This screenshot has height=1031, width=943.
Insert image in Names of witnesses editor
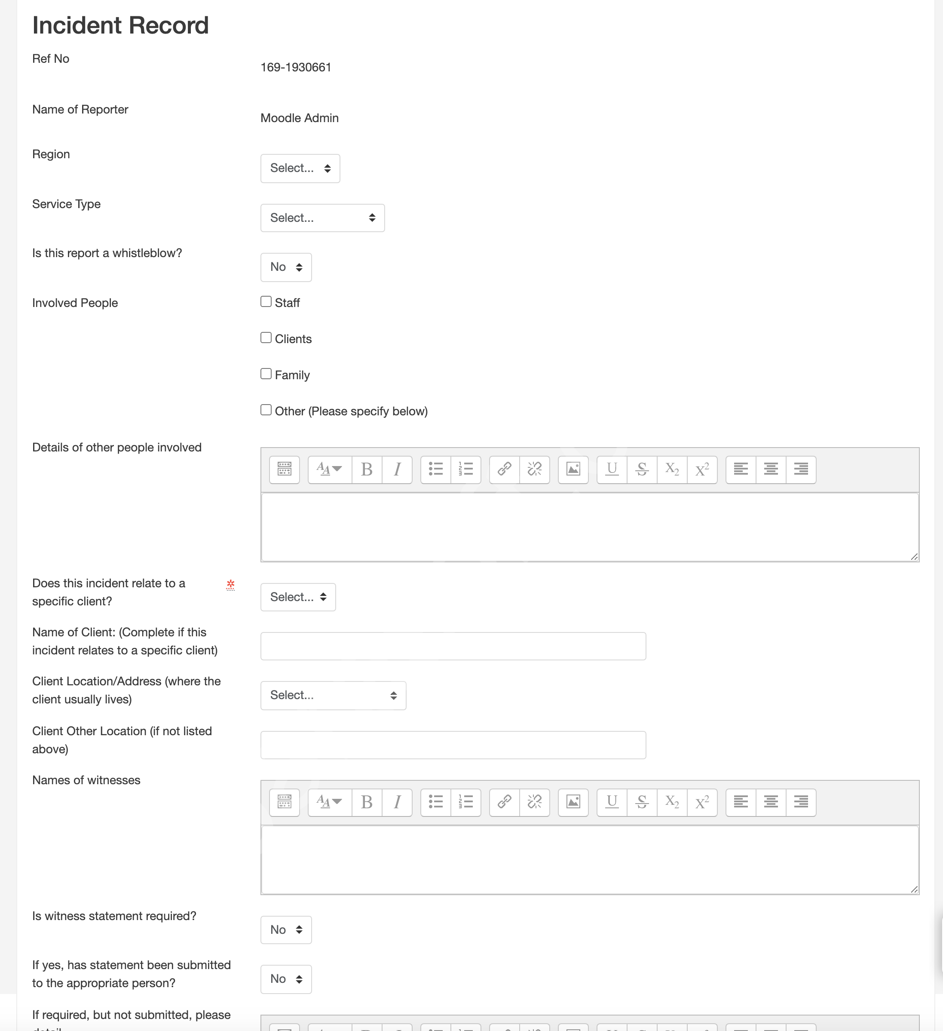point(573,802)
